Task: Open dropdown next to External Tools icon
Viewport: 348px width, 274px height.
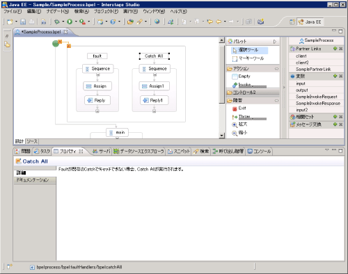Action: (x=89, y=22)
